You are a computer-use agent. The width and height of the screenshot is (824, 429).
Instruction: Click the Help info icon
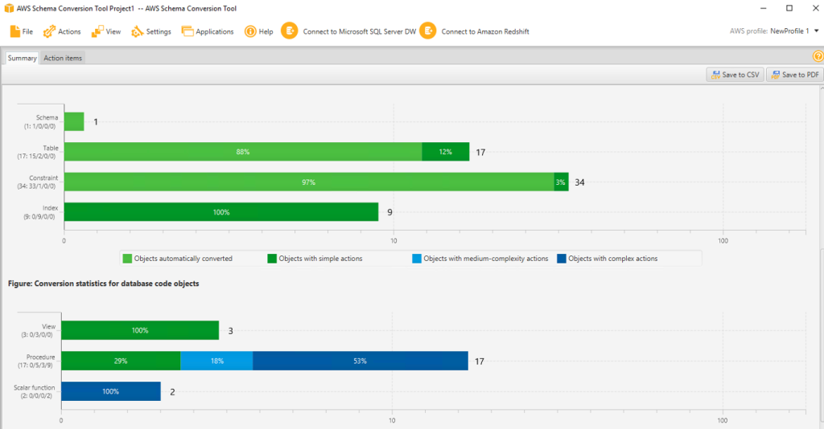coord(250,31)
